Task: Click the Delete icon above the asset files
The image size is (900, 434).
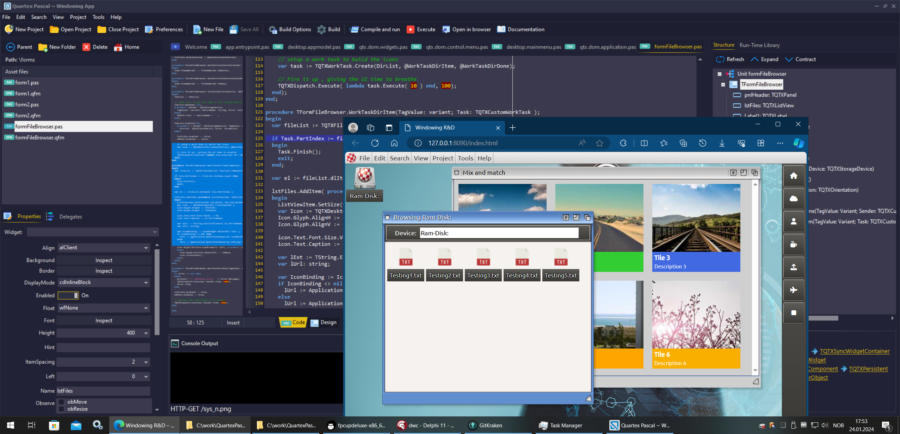Action: [86, 47]
